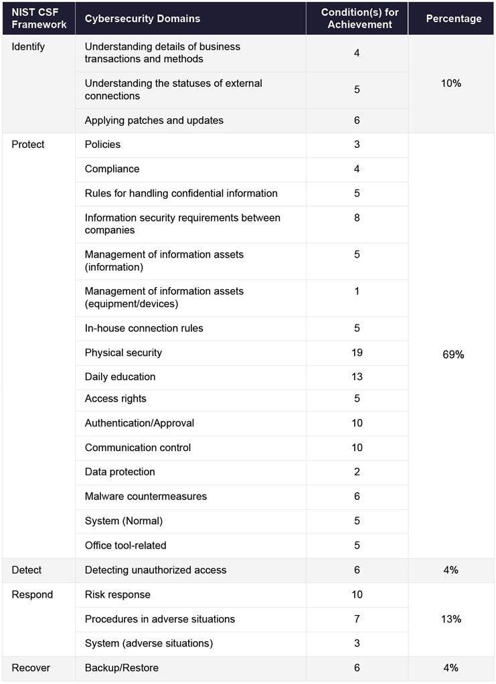The width and height of the screenshot is (496, 684).
Task: Click the Condition(s) for Achievement header
Action: [356, 19]
